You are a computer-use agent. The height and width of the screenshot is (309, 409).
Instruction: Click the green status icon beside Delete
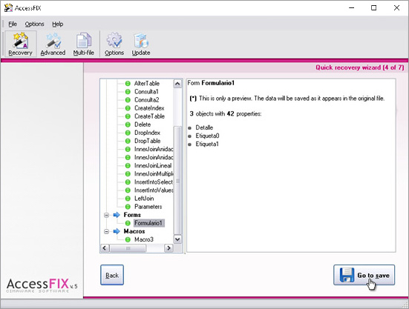coord(128,124)
